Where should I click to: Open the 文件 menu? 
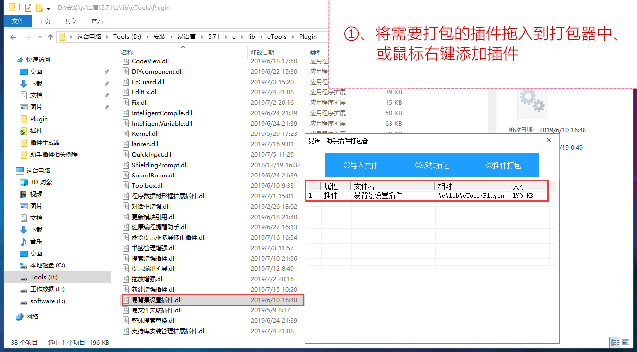[18, 21]
